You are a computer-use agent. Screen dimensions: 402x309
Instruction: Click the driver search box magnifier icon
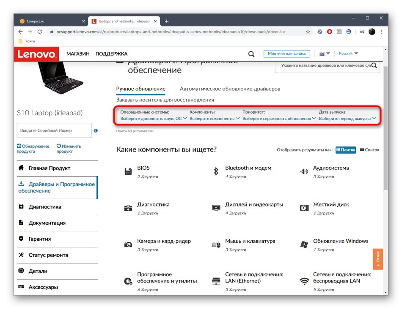tap(374, 65)
